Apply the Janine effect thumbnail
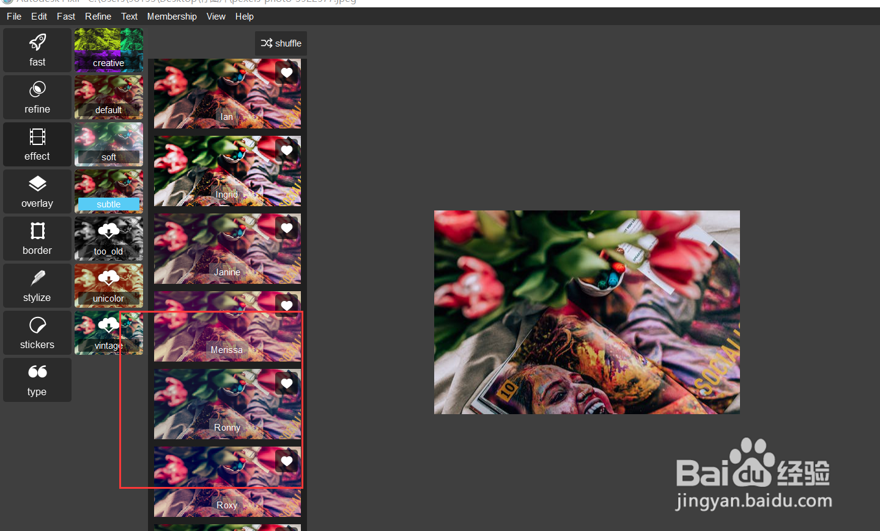 pos(227,249)
